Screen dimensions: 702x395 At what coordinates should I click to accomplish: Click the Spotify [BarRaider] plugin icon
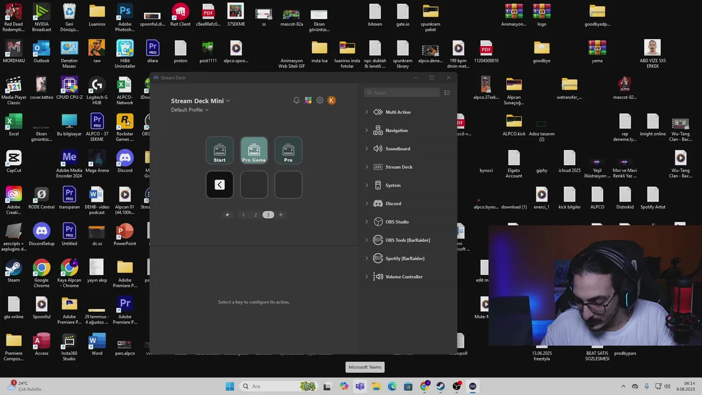coord(378,258)
